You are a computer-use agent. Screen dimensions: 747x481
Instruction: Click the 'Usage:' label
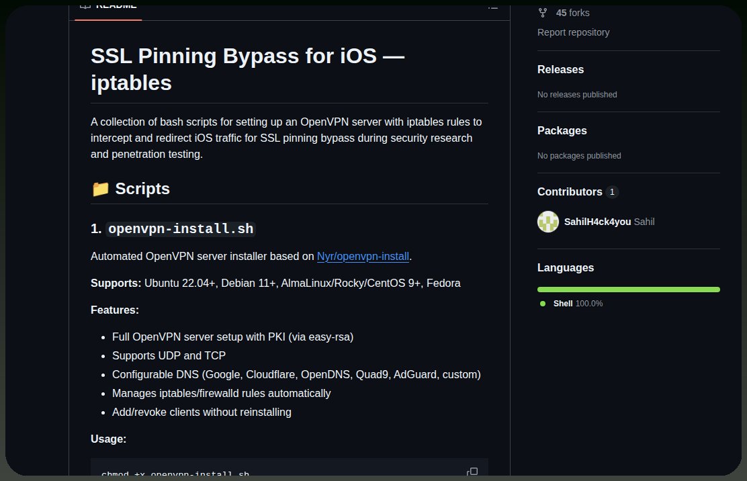click(x=109, y=439)
